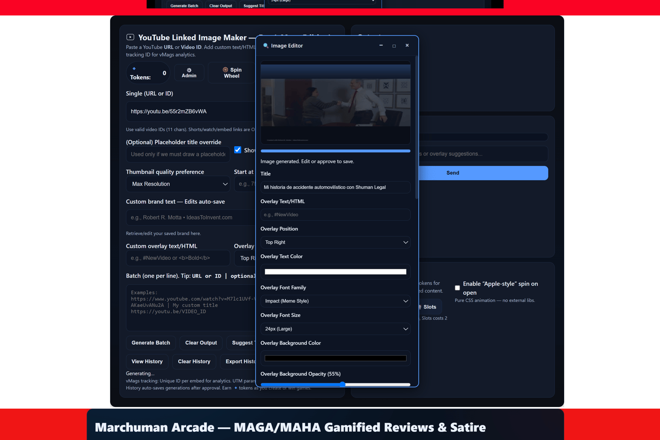The height and width of the screenshot is (440, 660).
Task: Click the blue progress bar under the preview
Action: [x=335, y=151]
